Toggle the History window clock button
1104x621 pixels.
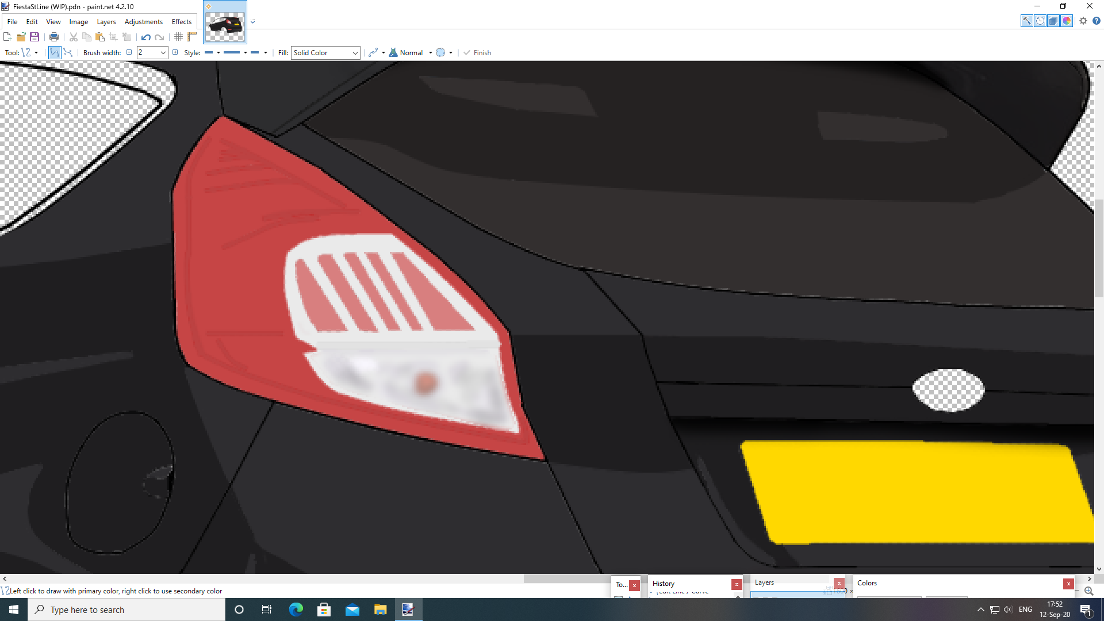point(1040,21)
